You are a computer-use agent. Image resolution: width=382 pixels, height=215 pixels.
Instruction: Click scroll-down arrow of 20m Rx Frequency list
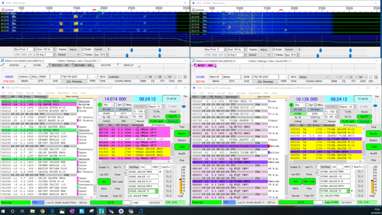coord(172,158)
